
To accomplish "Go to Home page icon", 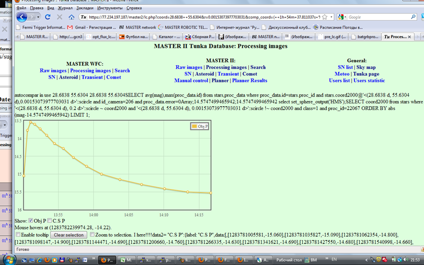I will click(x=72, y=17).
